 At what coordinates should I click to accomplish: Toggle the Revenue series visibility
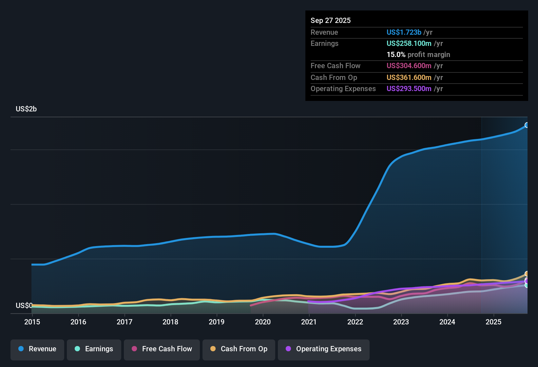tap(37, 349)
